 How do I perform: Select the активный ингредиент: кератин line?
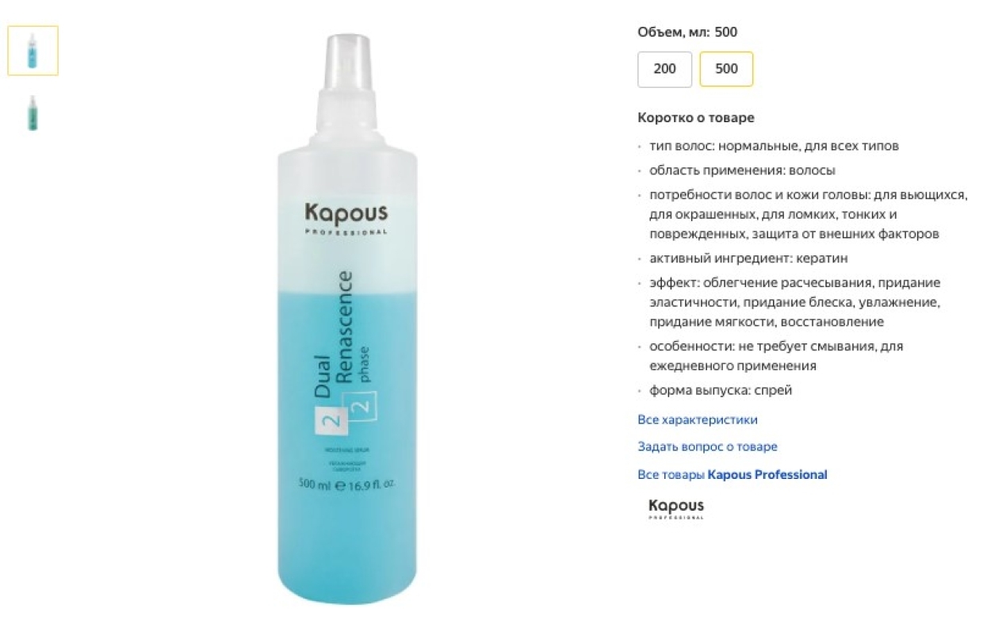coord(749,258)
